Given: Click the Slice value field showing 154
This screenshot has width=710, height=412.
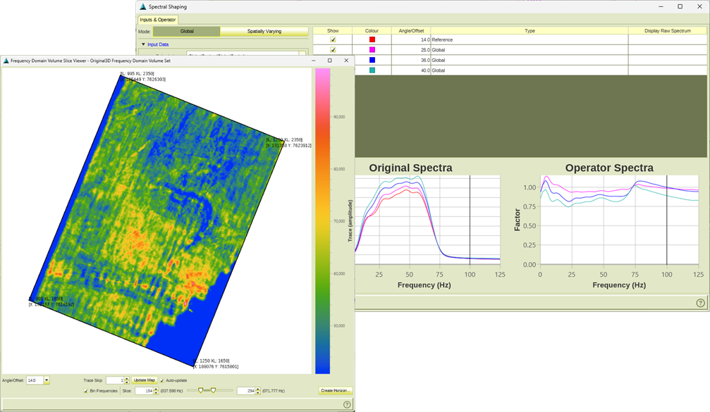Looking at the screenshot, I should coord(144,391).
